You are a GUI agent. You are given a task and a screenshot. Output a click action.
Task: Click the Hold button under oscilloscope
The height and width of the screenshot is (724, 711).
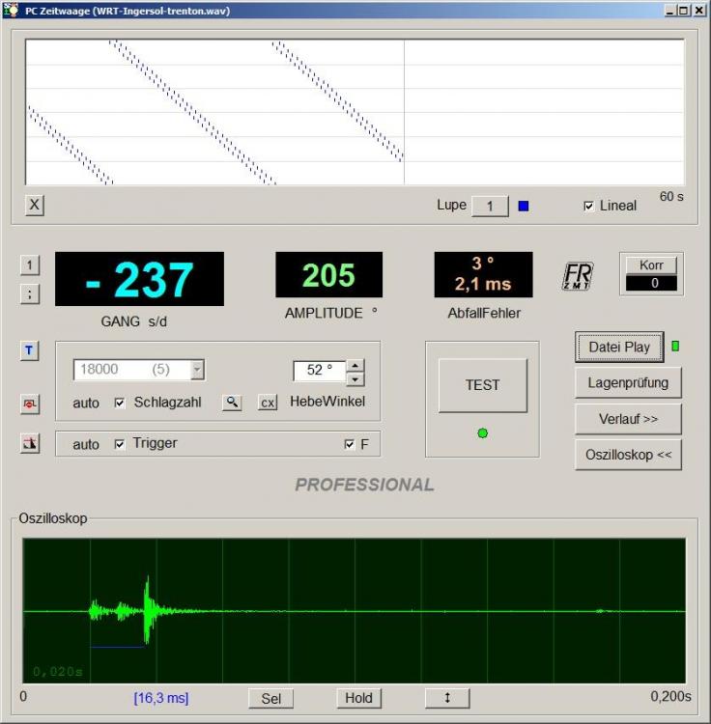coord(359,698)
